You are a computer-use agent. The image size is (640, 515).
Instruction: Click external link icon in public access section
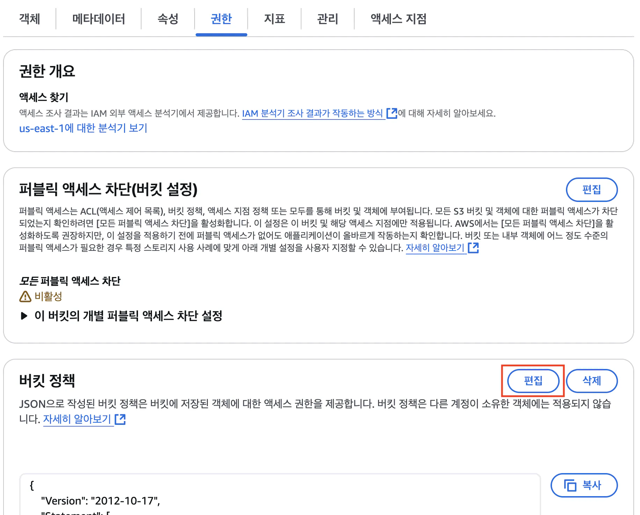click(x=473, y=248)
